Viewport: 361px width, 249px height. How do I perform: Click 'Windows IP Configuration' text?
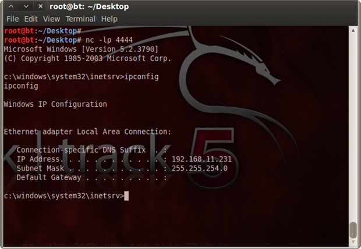55,104
